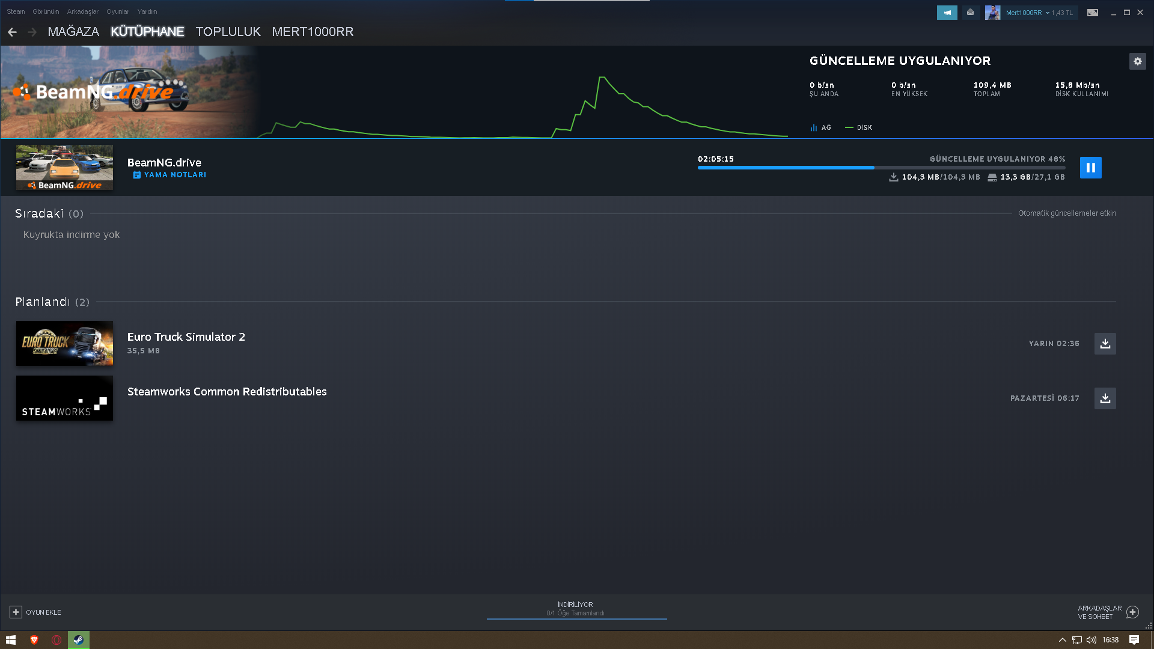
Task: Switch to MAĞAZA tab
Action: tap(73, 32)
